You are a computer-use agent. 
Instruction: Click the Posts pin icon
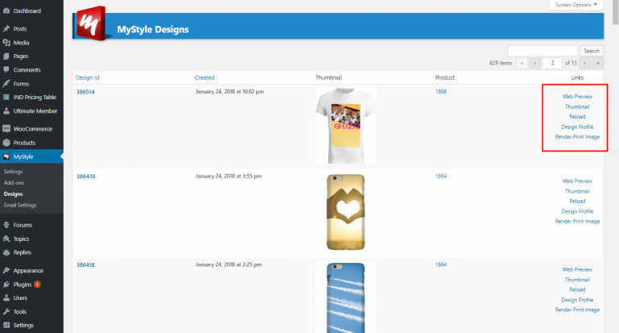6,28
